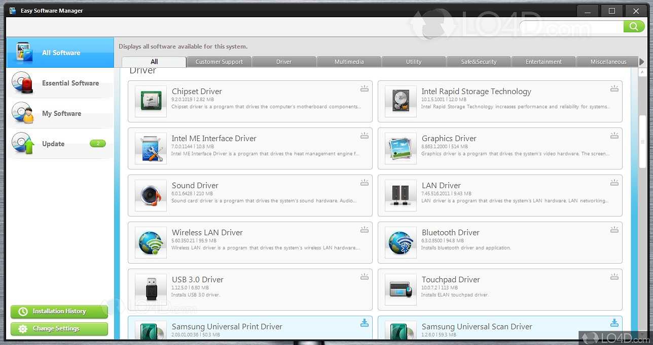Select the Sound Driver title
Image resolution: width=653 pixels, height=345 pixels.
195,186
